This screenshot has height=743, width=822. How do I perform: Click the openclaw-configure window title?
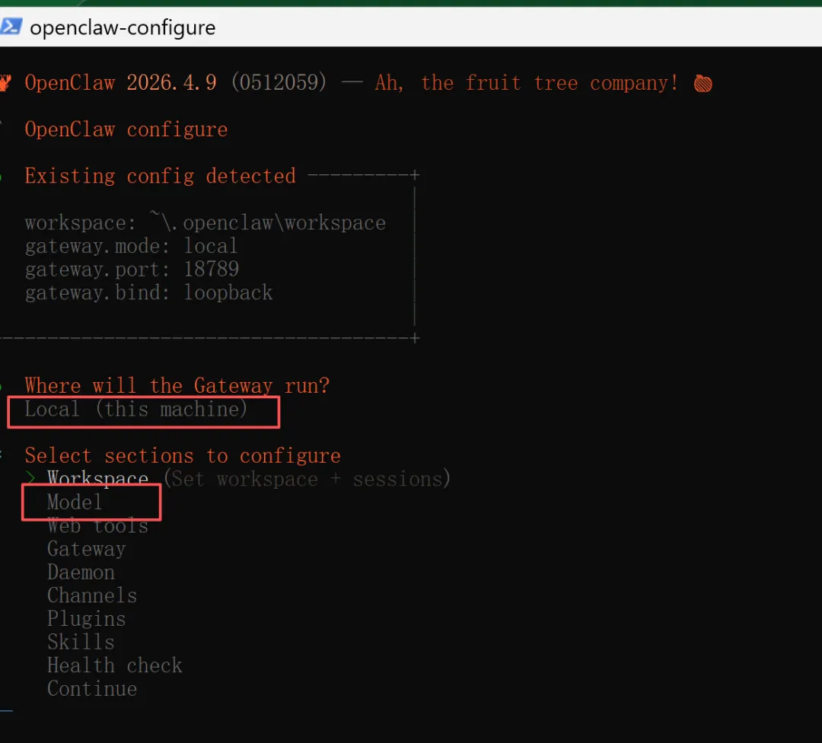pos(123,27)
